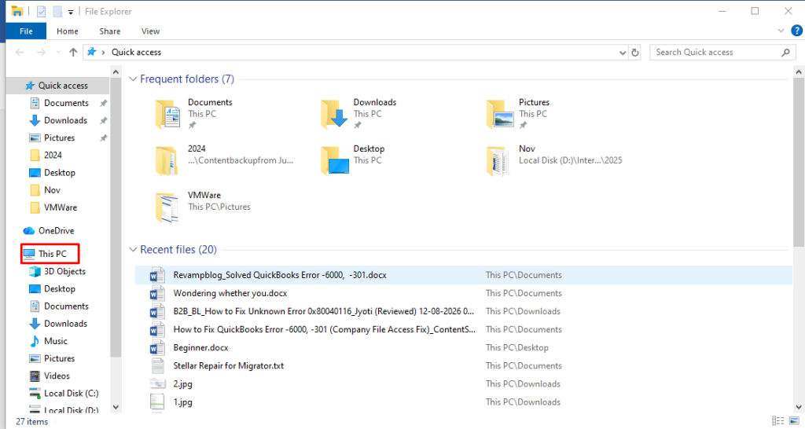
Task: Click the New folder icon in title bar
Action: point(57,11)
